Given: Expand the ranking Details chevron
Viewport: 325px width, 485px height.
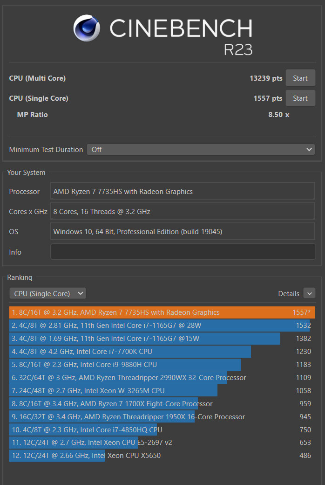Looking at the screenshot, I should tap(309, 293).
